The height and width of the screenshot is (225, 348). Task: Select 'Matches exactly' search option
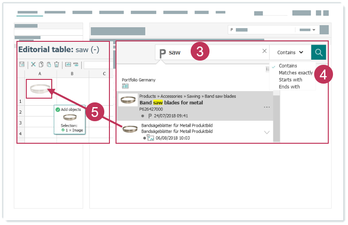[295, 73]
